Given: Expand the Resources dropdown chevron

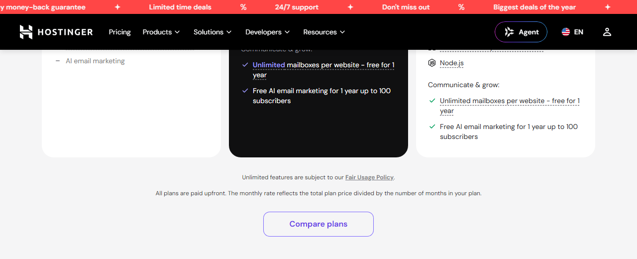Looking at the screenshot, I should pyautogui.click(x=342, y=32).
